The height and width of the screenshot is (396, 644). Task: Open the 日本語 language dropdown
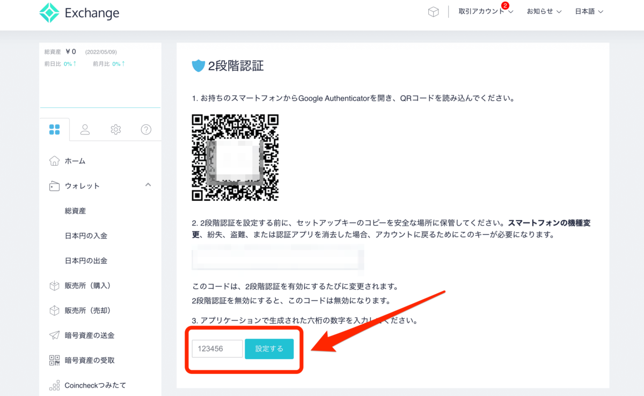(589, 11)
